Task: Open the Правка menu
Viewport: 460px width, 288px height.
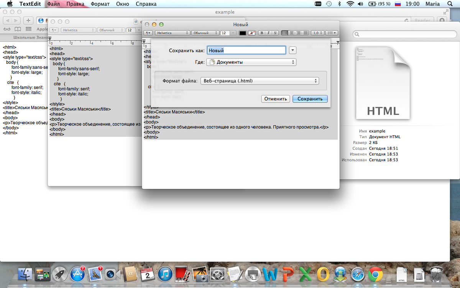Action: click(75, 4)
